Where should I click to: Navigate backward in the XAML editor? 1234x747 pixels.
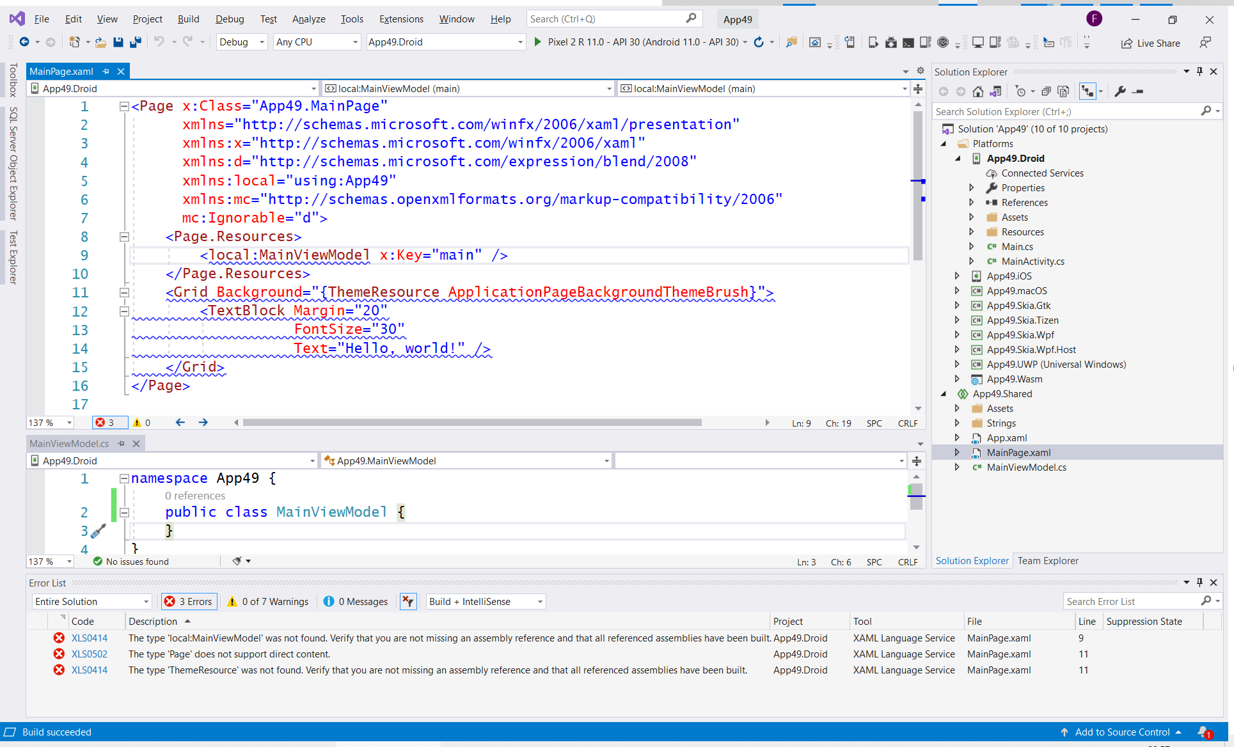click(x=180, y=422)
